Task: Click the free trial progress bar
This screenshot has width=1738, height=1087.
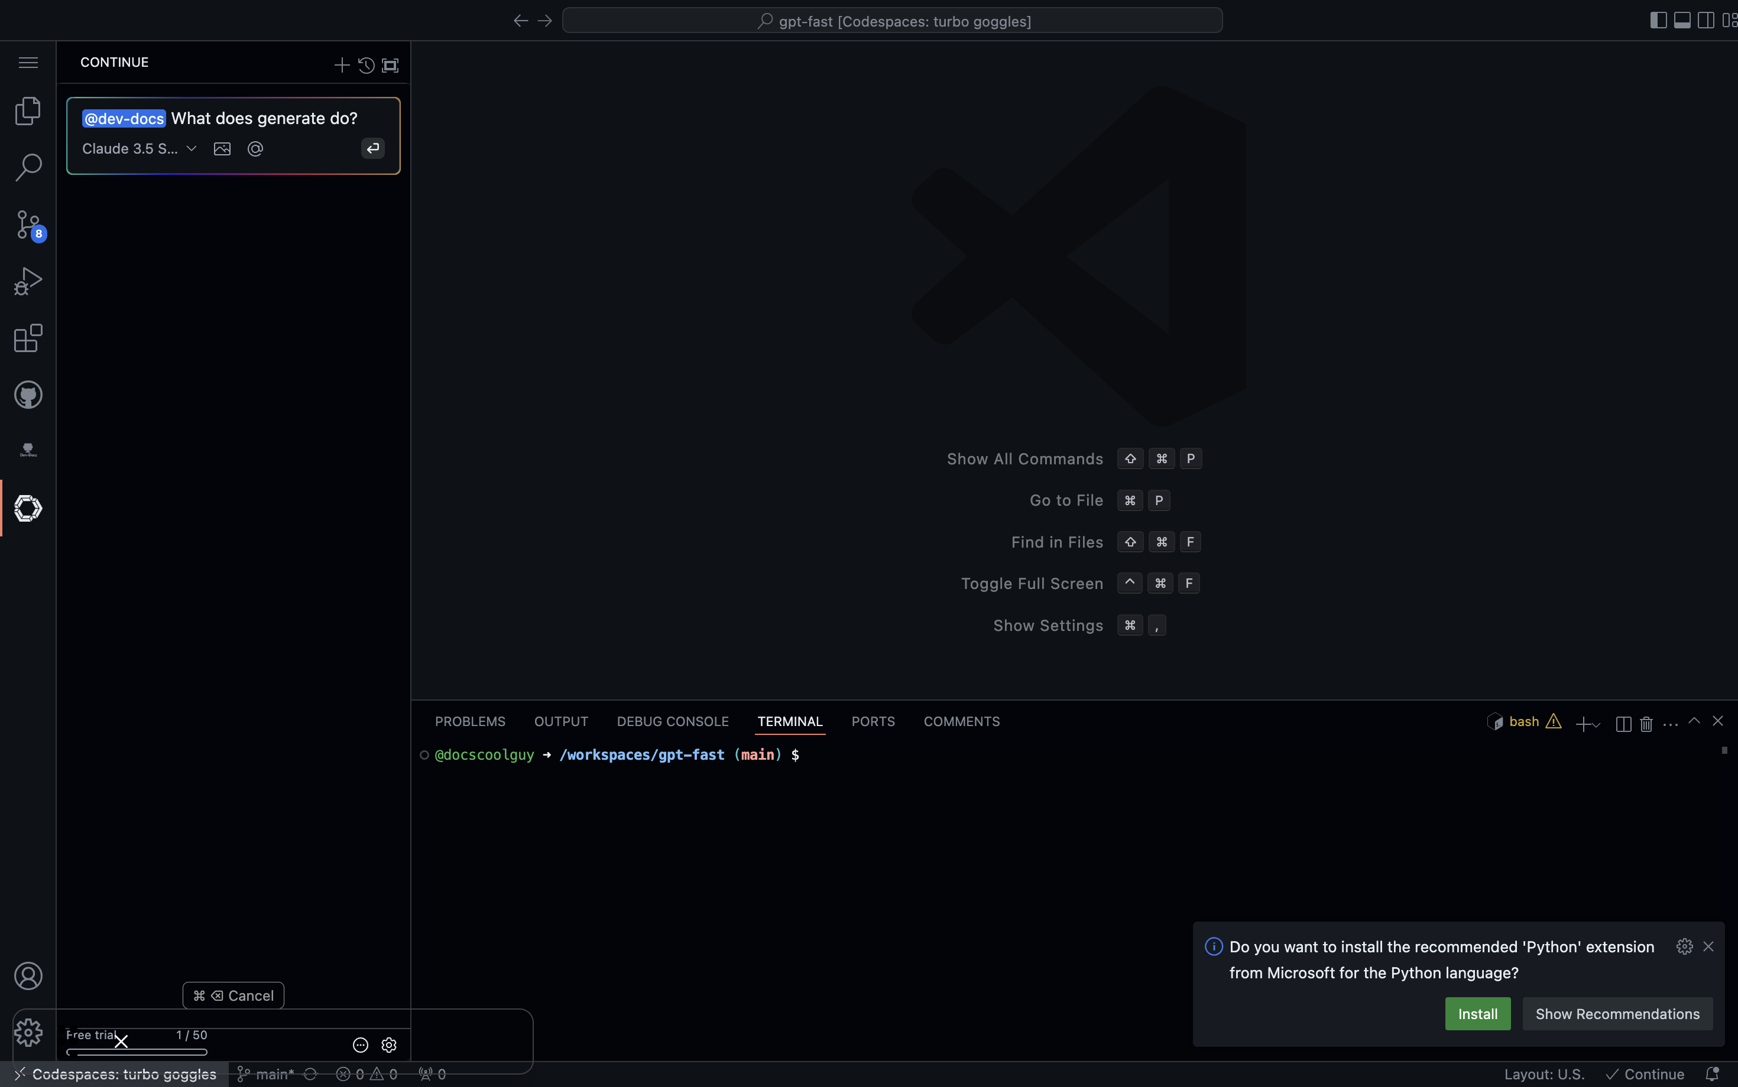Action: coord(137,1052)
